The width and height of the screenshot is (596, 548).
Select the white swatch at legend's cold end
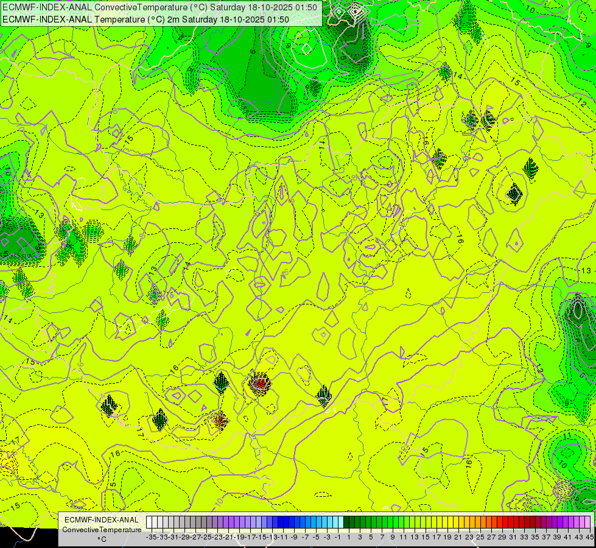149,522
